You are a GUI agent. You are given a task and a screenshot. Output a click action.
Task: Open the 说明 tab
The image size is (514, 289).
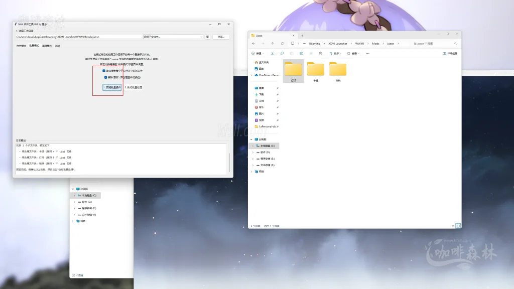[57, 46]
